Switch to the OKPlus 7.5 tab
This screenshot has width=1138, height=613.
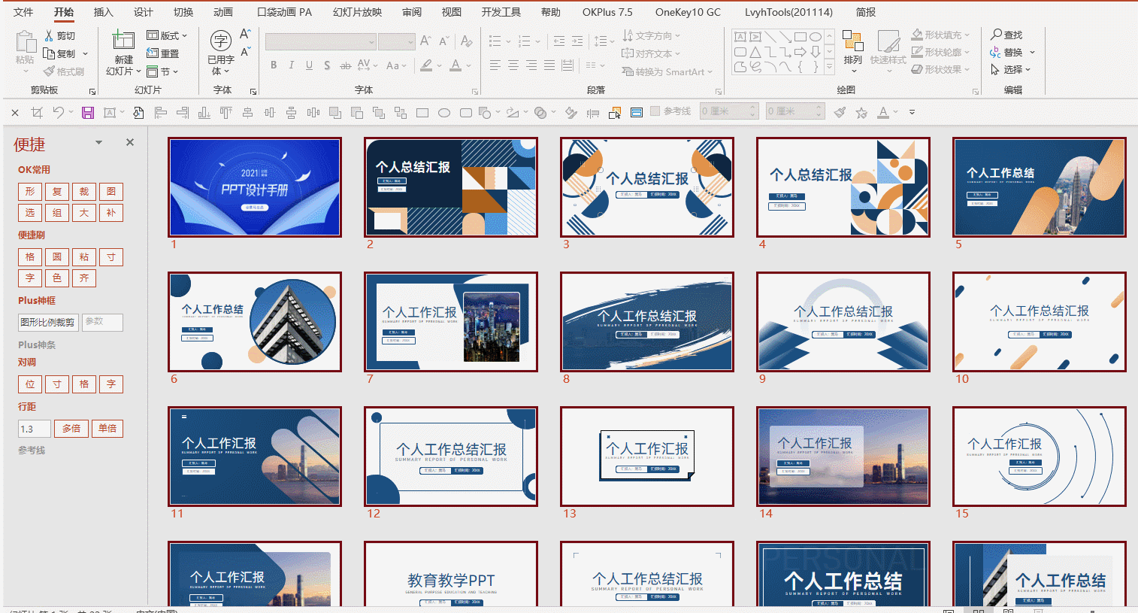click(607, 12)
